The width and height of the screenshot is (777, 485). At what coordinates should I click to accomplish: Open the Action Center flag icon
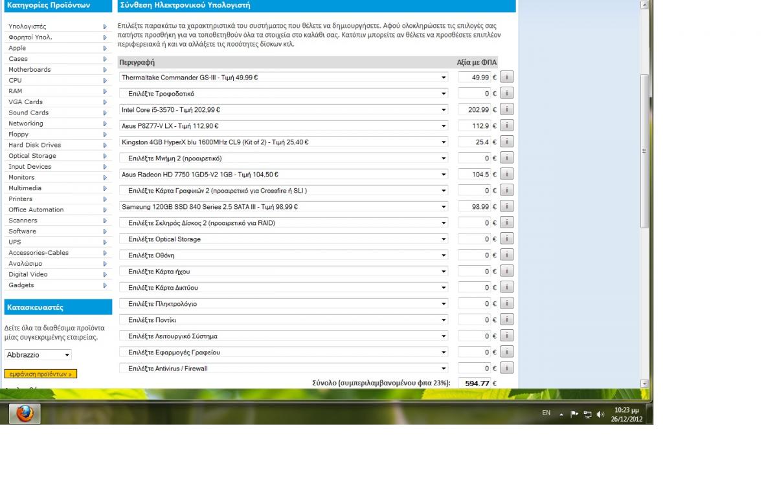point(574,414)
